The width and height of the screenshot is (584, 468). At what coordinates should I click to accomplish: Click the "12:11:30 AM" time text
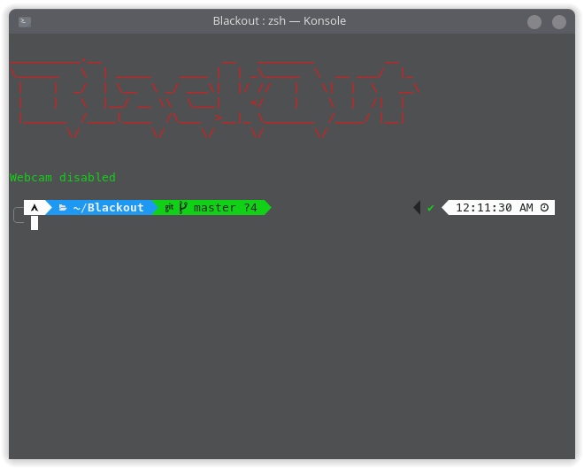point(495,207)
